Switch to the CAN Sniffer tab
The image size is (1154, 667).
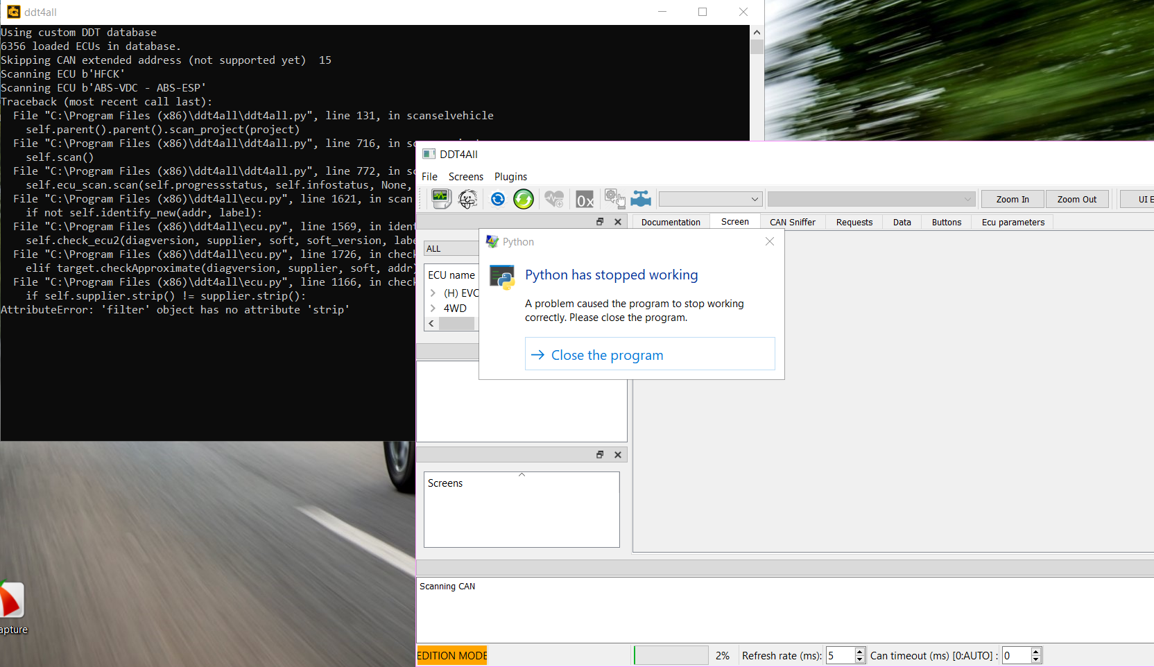coord(792,222)
